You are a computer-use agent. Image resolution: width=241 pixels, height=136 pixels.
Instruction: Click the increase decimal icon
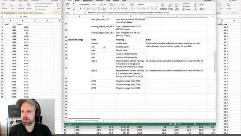152,8
